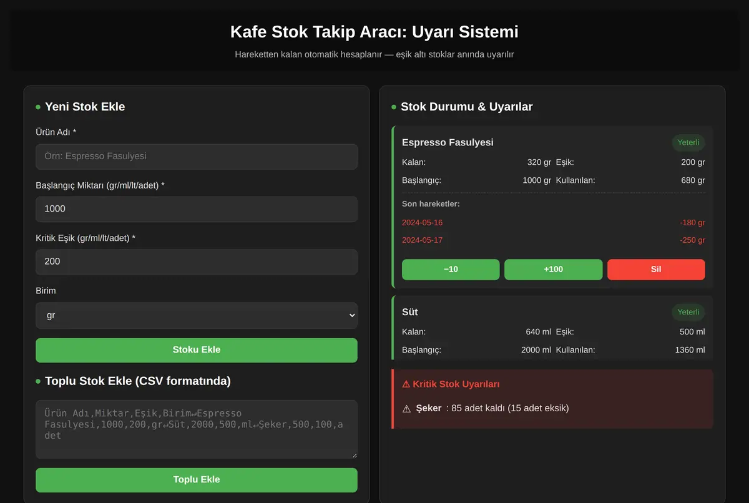
Task: Click the Kritik Eşik field showing 200
Action: pos(197,262)
